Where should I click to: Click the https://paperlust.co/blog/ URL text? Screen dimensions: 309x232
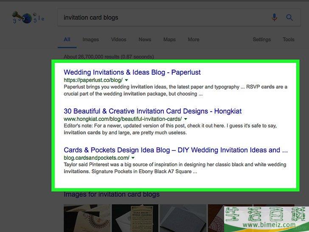point(93,80)
